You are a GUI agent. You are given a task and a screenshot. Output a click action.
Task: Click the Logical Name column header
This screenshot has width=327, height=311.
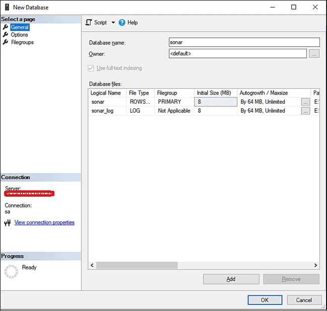click(107, 93)
